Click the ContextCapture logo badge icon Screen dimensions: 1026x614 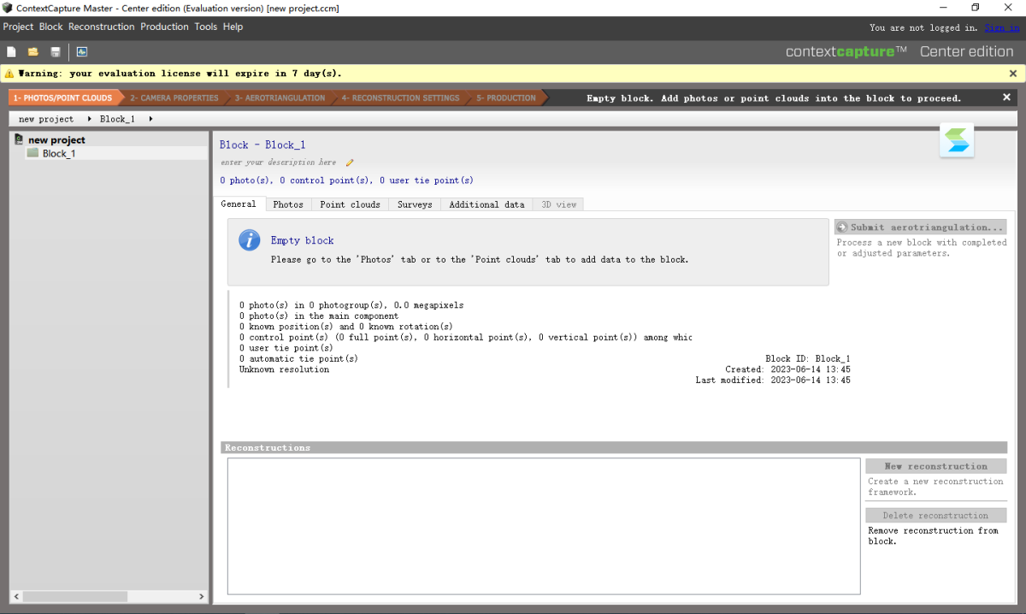[x=956, y=140]
